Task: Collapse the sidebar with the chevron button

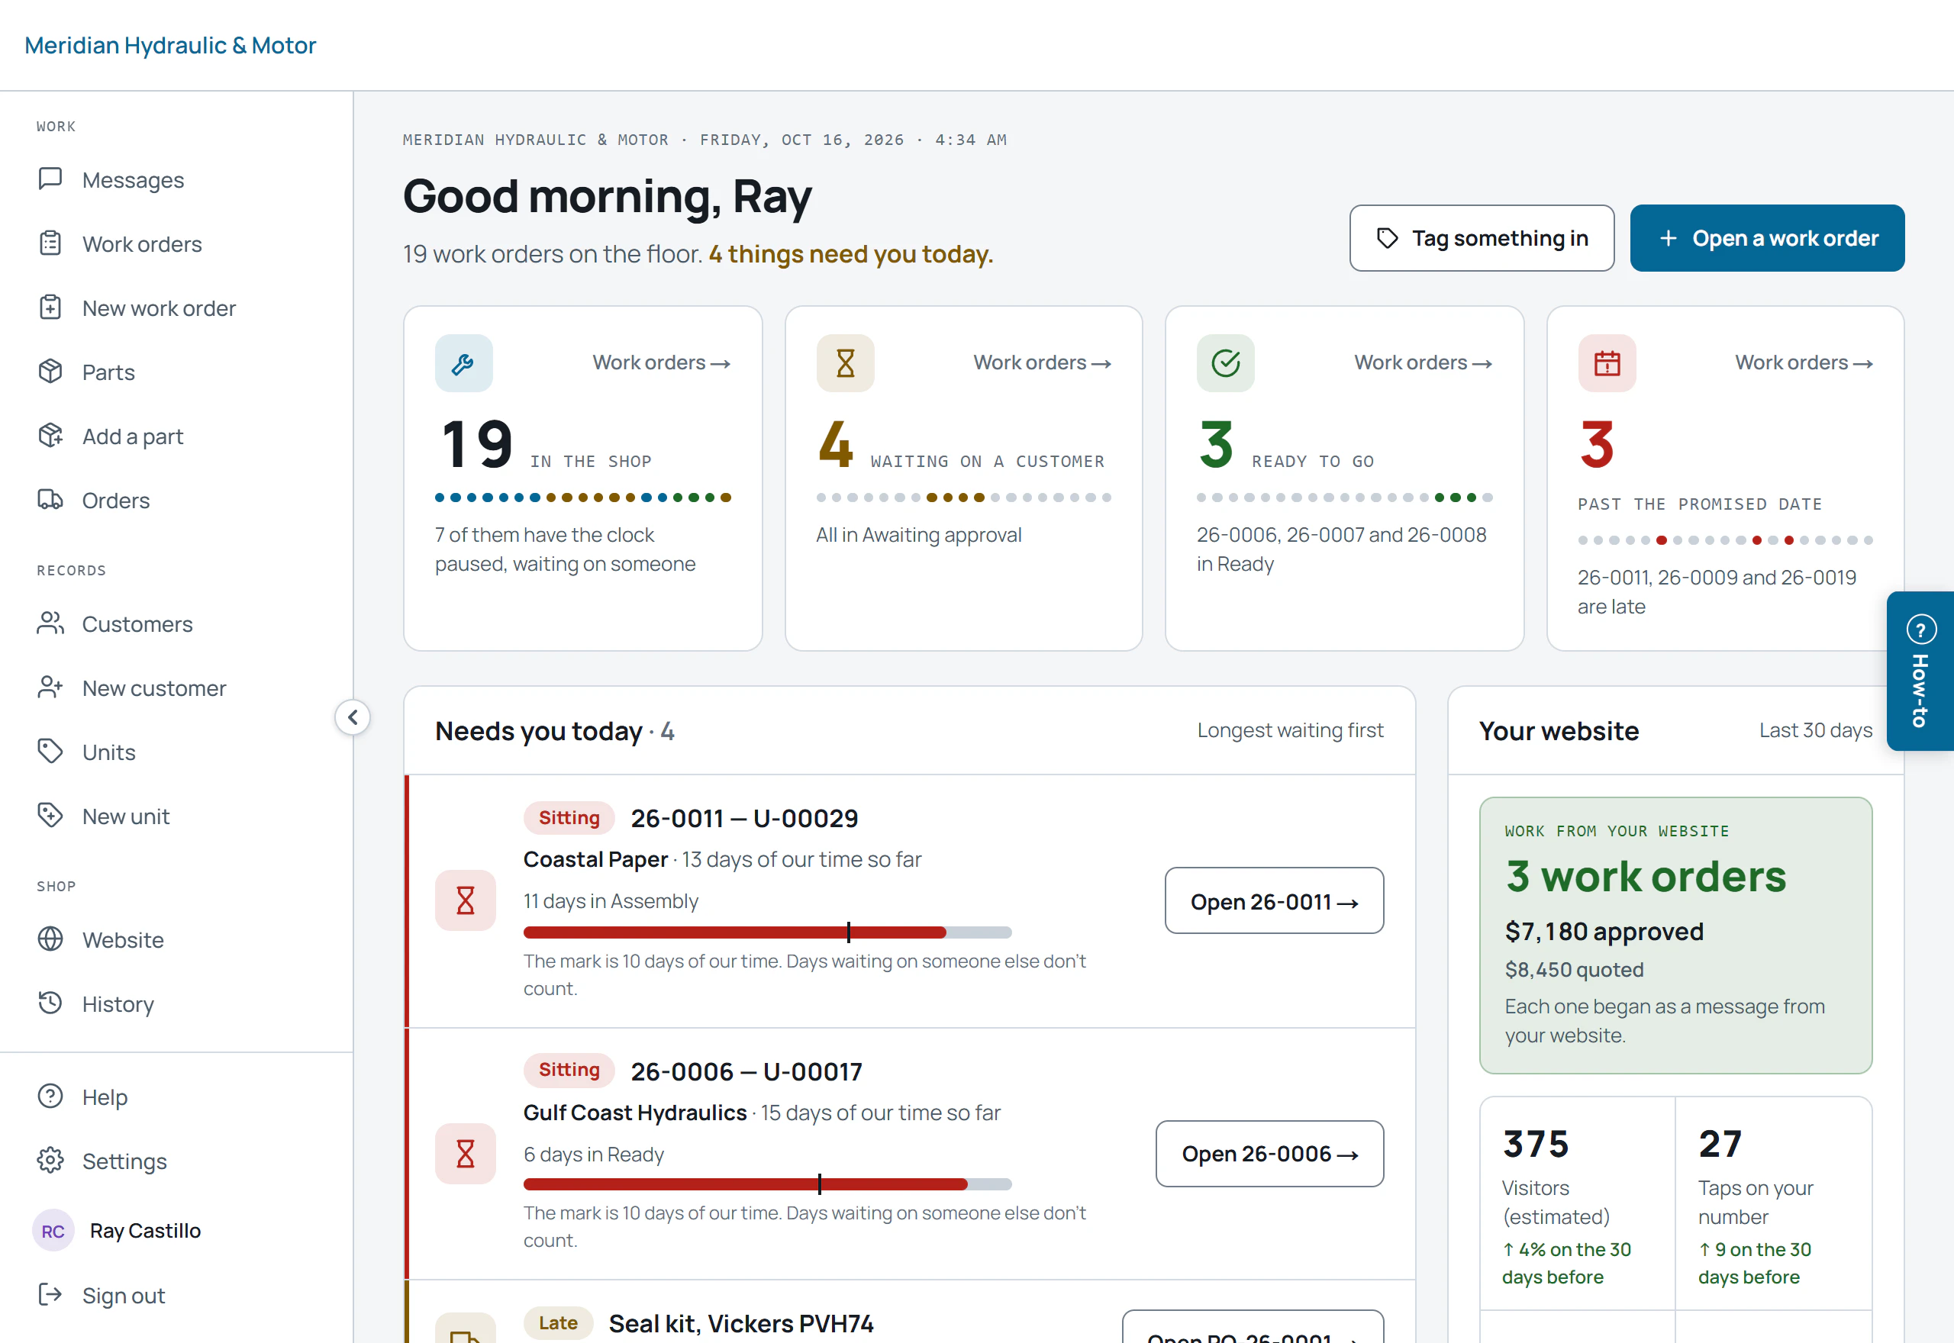Action: click(x=353, y=718)
